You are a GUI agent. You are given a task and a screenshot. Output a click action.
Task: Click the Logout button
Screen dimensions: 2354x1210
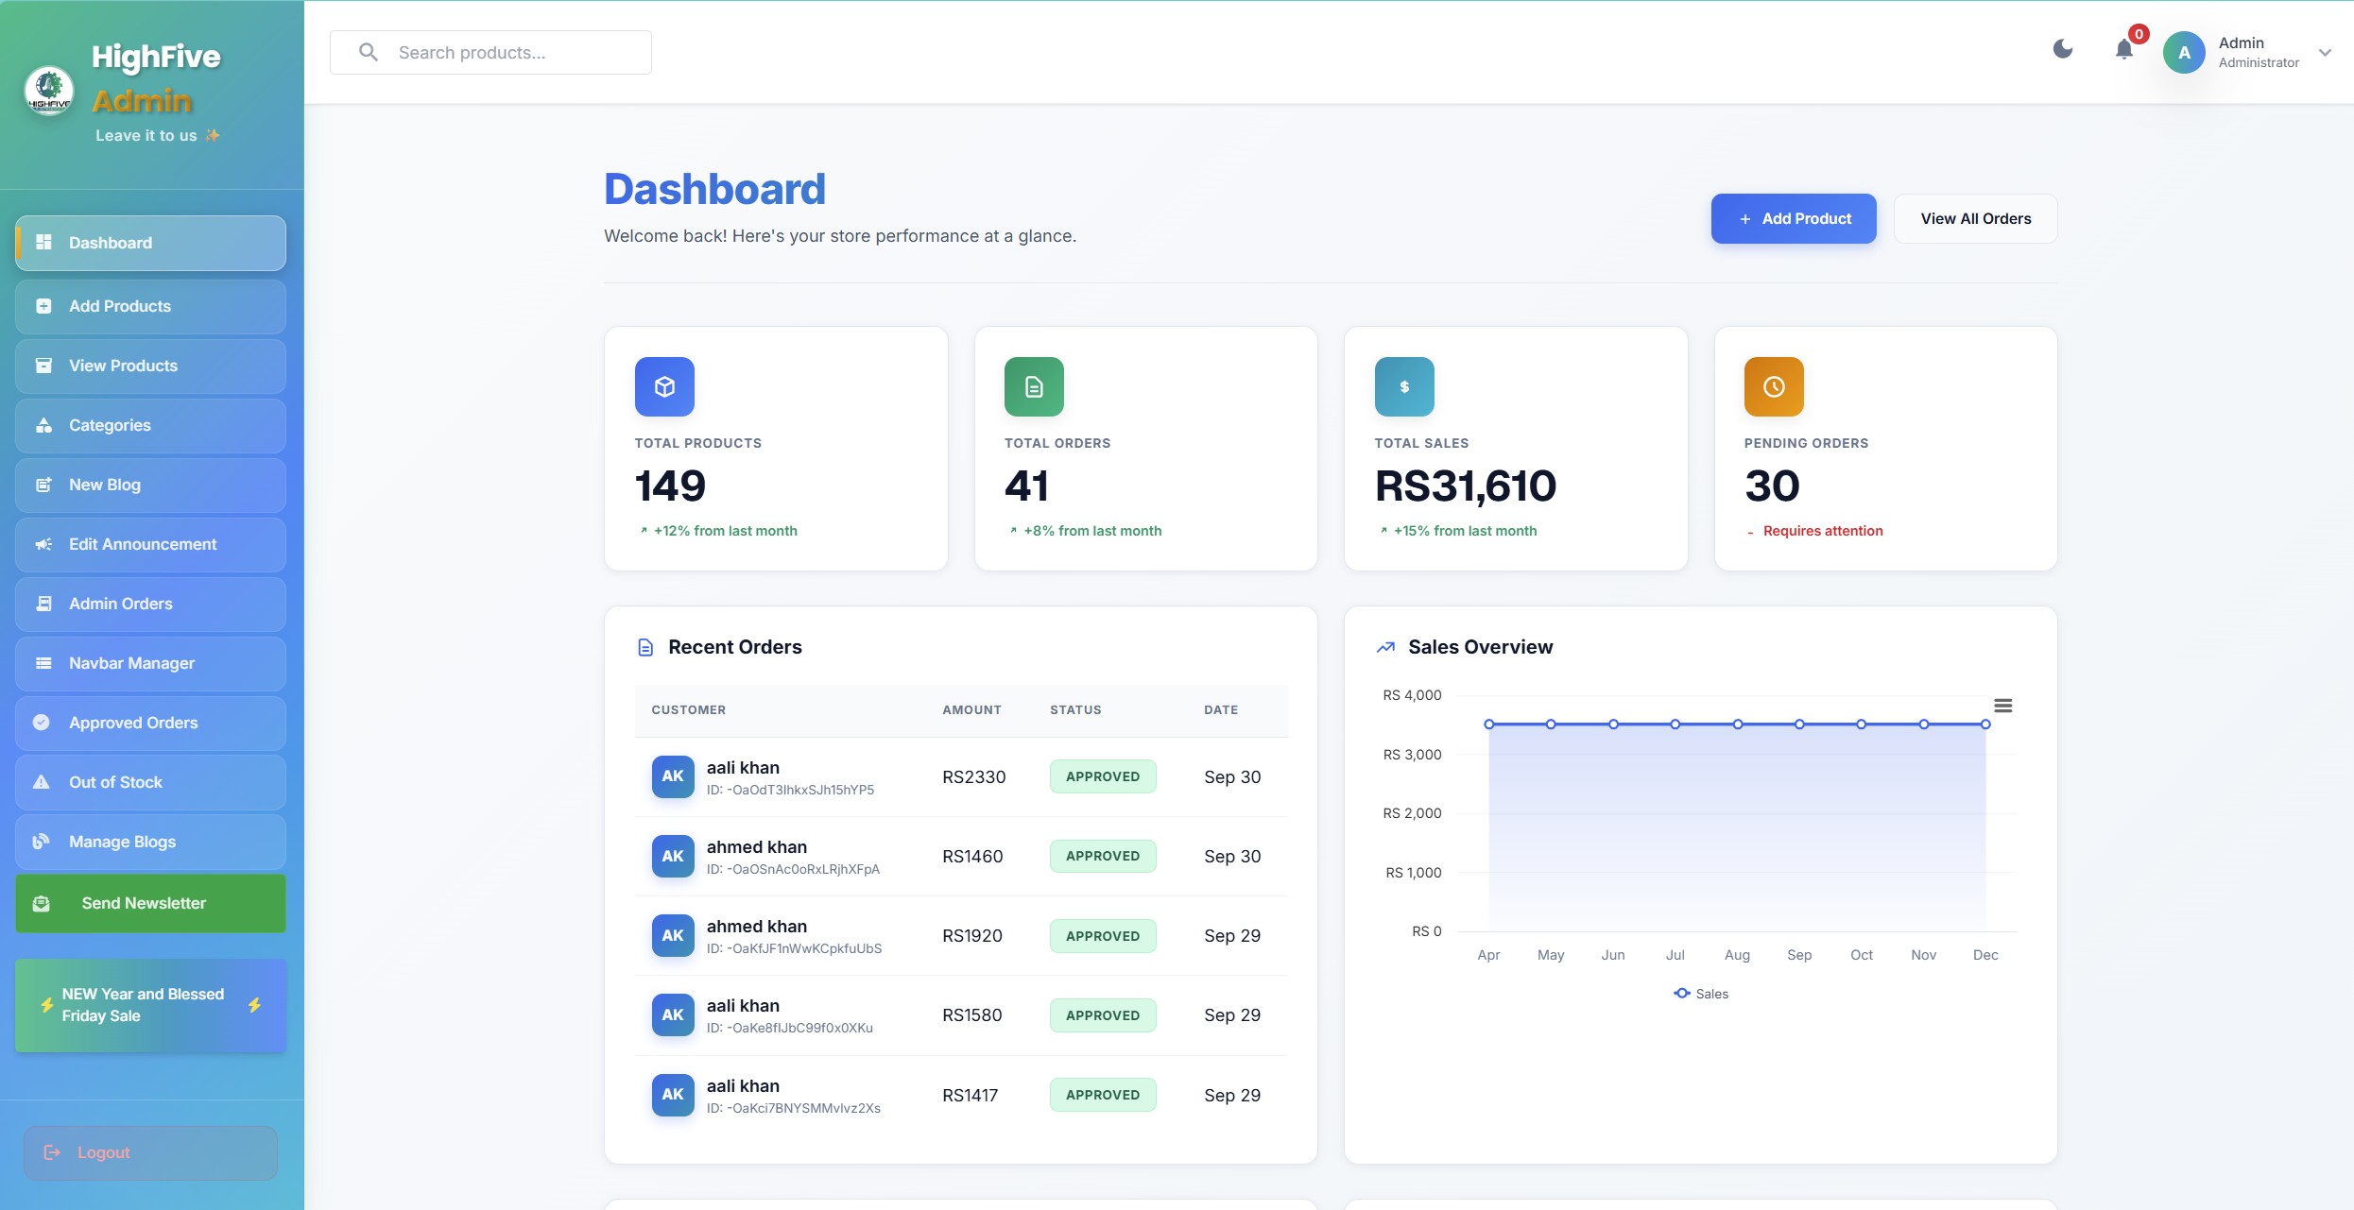point(150,1152)
